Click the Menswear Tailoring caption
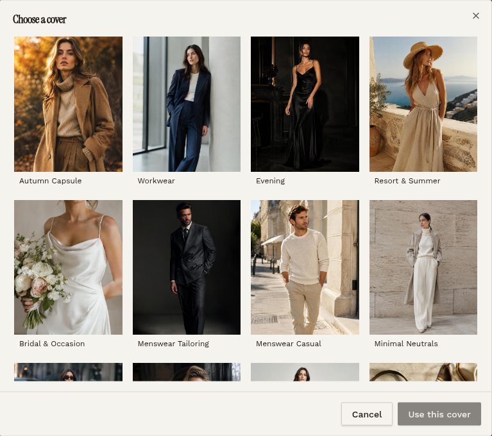The height and width of the screenshot is (436, 492). (x=173, y=344)
